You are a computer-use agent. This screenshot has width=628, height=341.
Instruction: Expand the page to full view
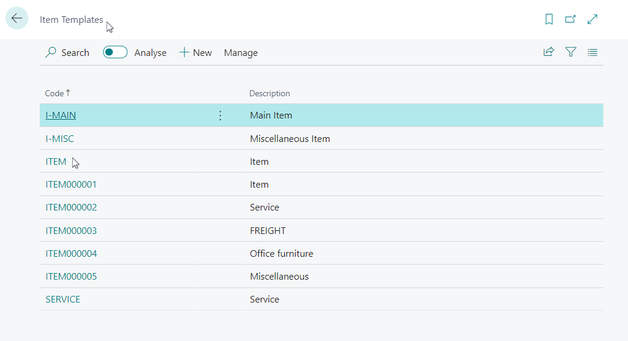[x=592, y=19]
